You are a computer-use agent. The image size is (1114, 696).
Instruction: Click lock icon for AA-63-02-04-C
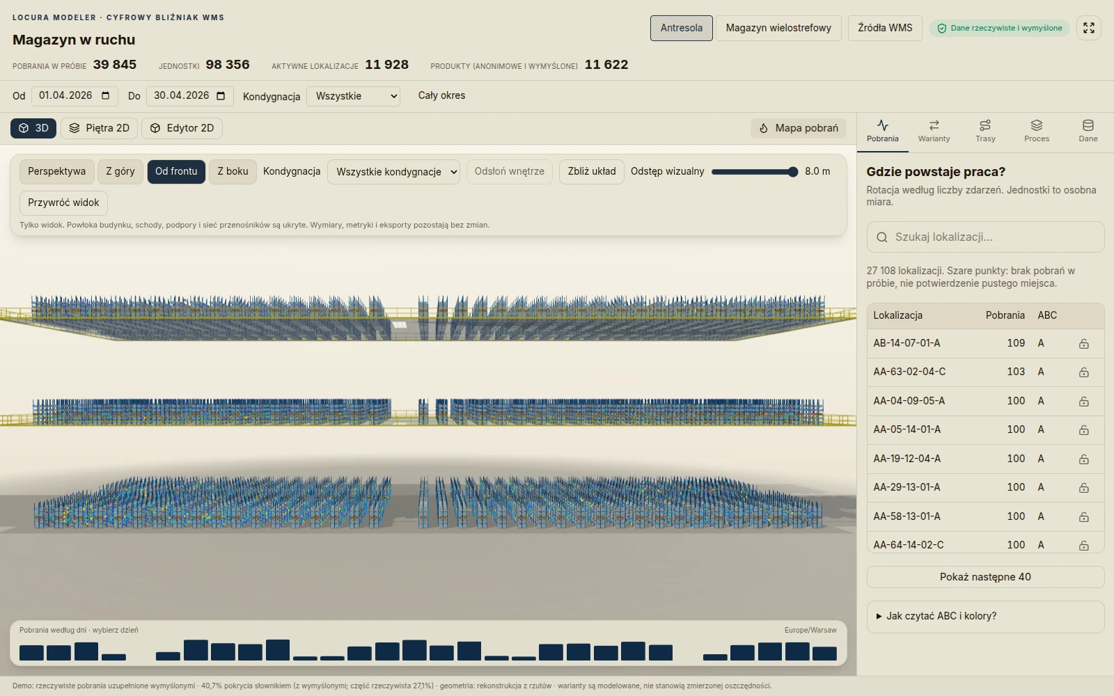(1084, 372)
